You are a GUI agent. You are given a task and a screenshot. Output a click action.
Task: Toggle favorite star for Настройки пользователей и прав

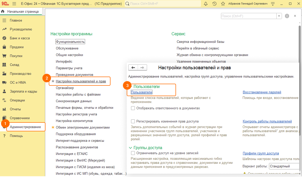tap(53, 81)
